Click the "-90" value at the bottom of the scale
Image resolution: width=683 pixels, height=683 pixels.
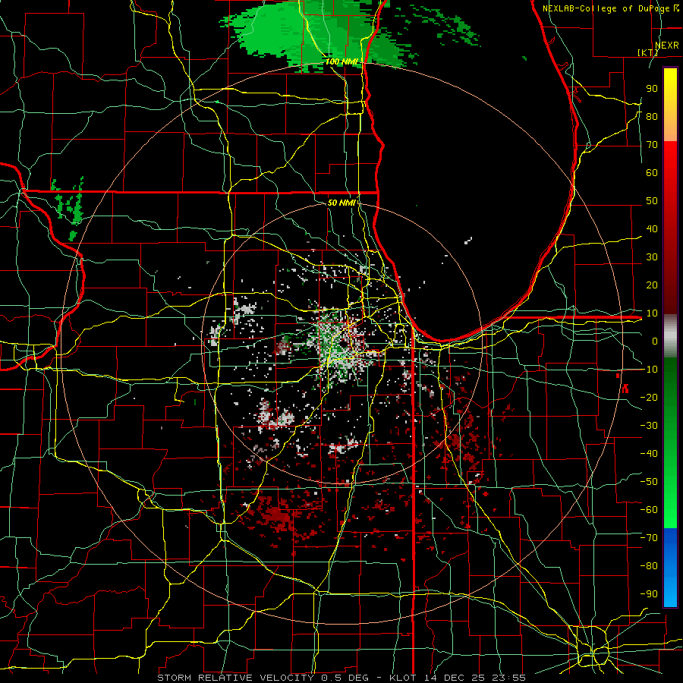[649, 593]
